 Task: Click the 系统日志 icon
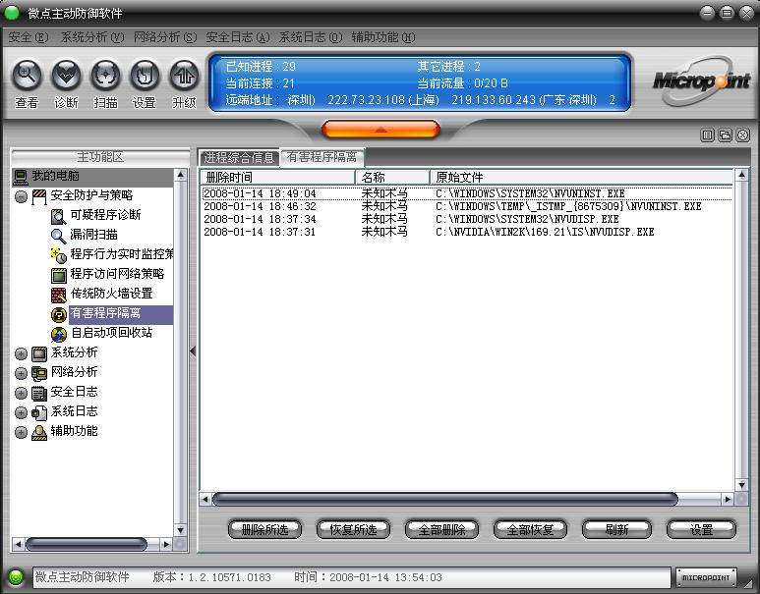click(39, 412)
